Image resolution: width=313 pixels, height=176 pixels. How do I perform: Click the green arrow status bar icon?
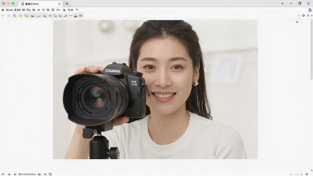(9, 174)
